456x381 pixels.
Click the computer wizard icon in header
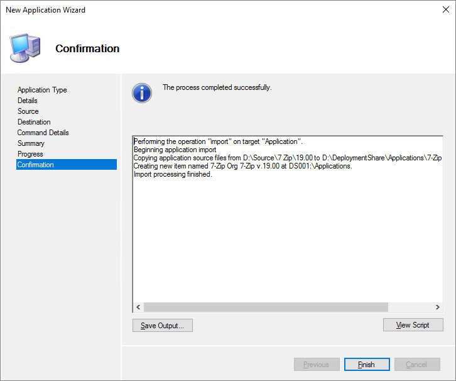click(x=24, y=48)
